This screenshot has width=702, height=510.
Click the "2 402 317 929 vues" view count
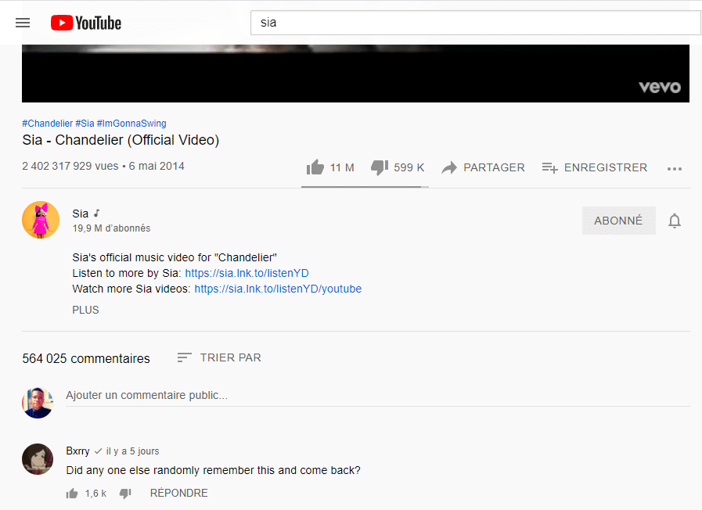pyautogui.click(x=70, y=167)
